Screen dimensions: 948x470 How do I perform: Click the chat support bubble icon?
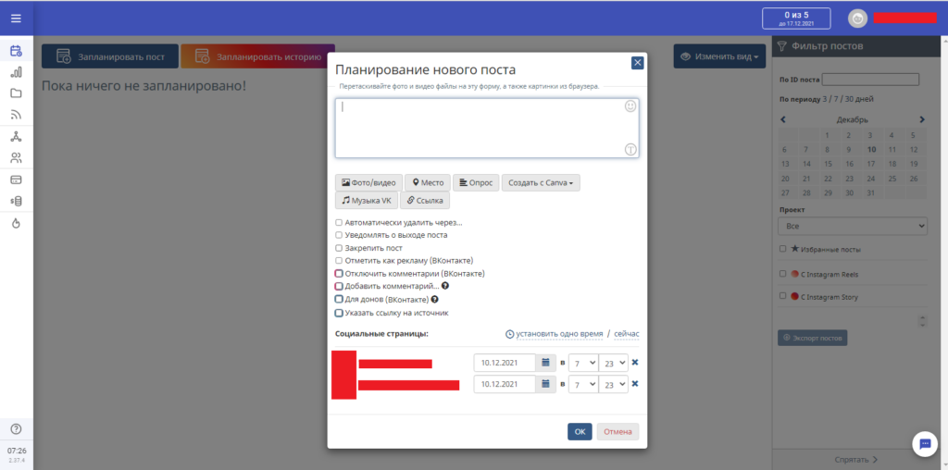tap(925, 444)
